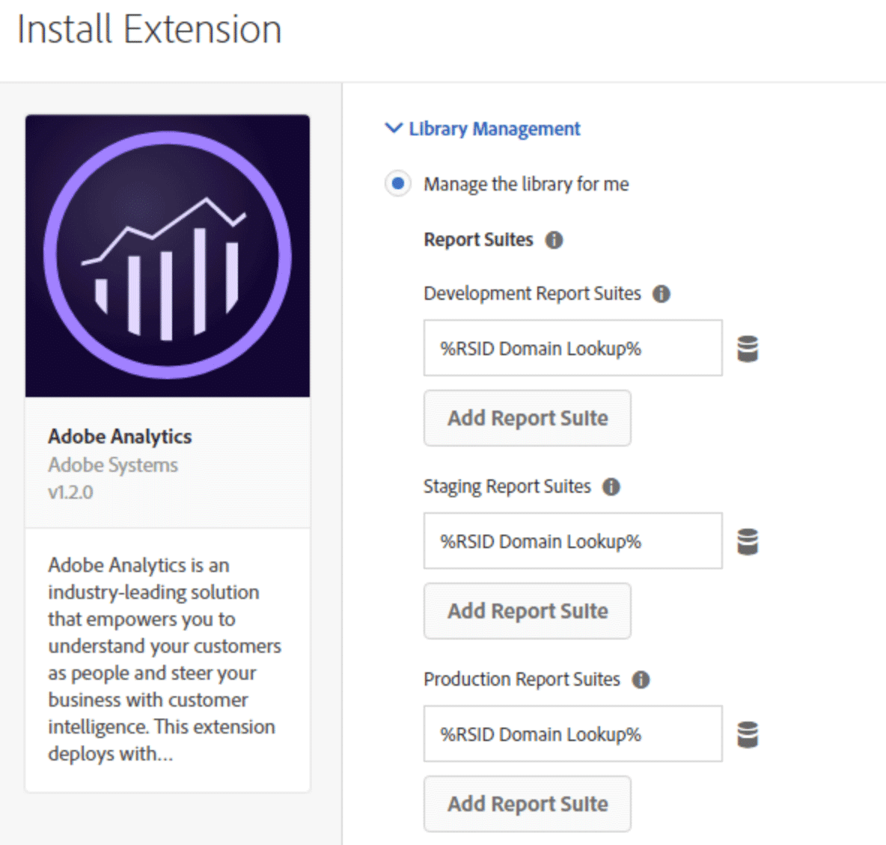Viewport: 886px width, 845px height.
Task: Select Manage the library for me radio
Action: [x=398, y=183]
